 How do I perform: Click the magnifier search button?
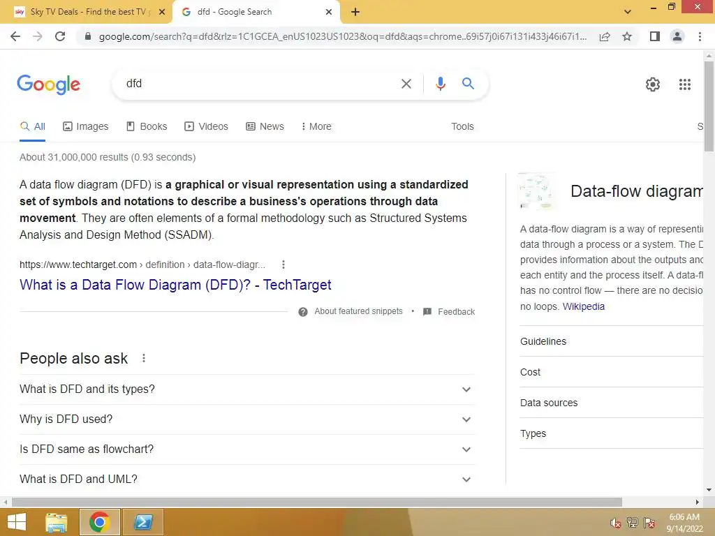pyautogui.click(x=468, y=84)
